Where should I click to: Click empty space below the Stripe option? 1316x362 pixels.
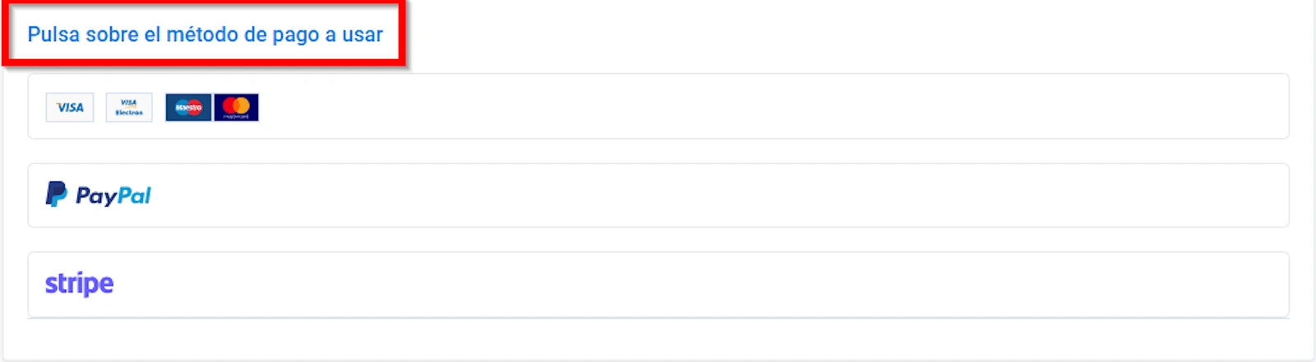point(658,338)
